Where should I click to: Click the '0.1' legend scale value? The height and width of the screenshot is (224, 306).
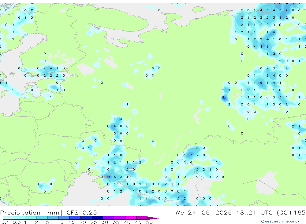pyautogui.click(x=5, y=222)
